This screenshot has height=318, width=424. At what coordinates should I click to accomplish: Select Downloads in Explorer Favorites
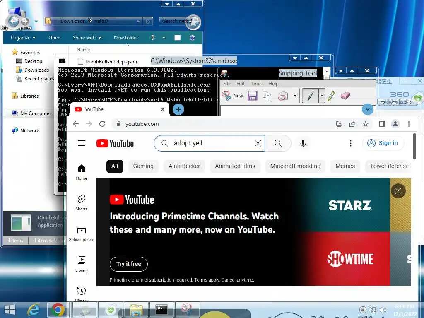pyautogui.click(x=32, y=70)
